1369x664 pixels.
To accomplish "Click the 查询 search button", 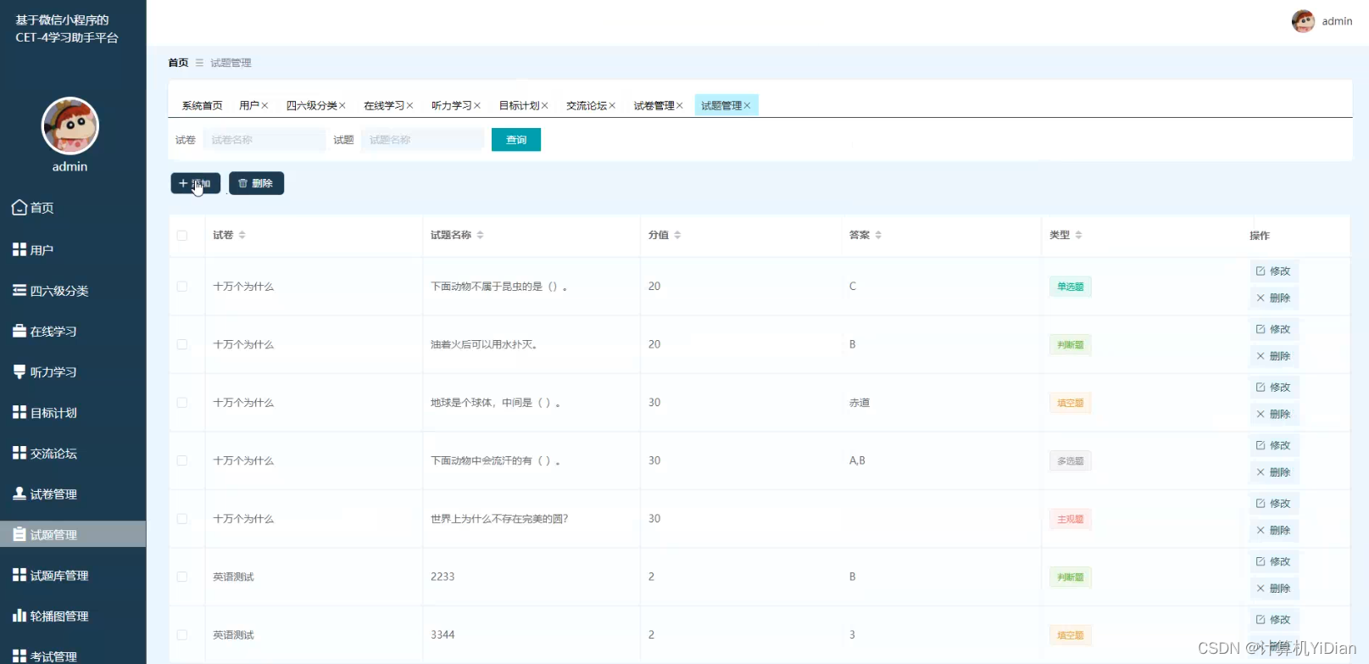I will 516,140.
